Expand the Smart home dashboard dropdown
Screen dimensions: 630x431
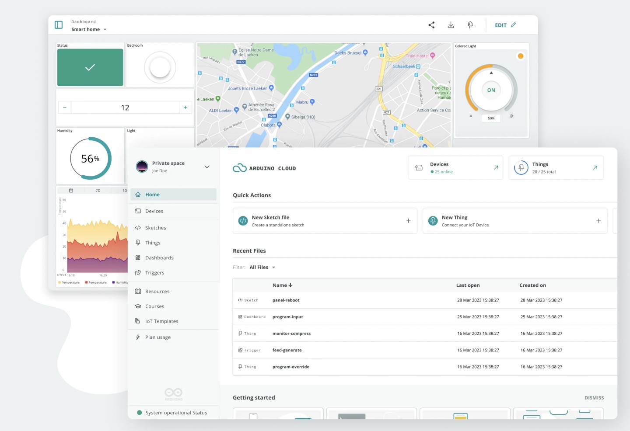[105, 30]
